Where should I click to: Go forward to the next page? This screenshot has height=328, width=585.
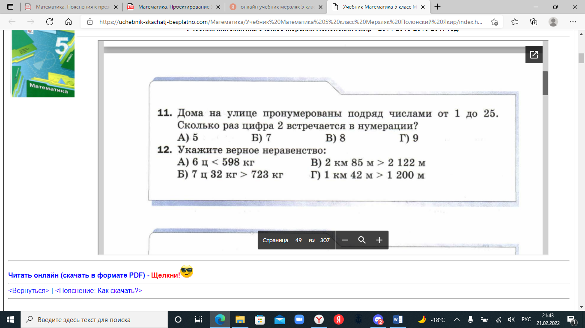click(31, 22)
